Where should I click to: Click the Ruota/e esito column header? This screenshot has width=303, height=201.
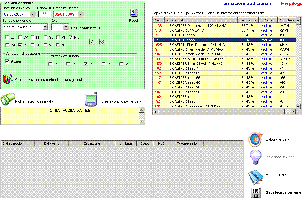coord(187,143)
